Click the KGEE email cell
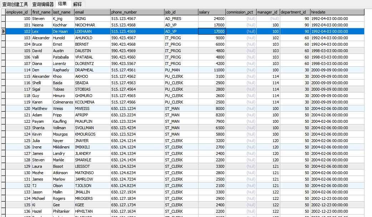 point(92,205)
